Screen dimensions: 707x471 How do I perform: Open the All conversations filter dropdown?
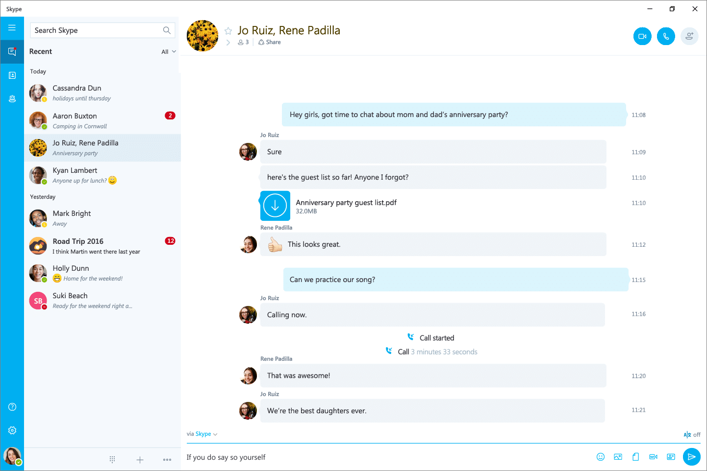click(168, 51)
